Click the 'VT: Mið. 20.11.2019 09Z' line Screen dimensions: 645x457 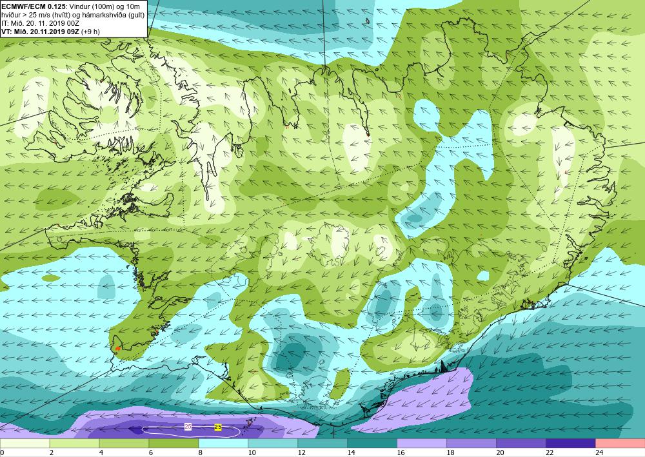(x=40, y=32)
